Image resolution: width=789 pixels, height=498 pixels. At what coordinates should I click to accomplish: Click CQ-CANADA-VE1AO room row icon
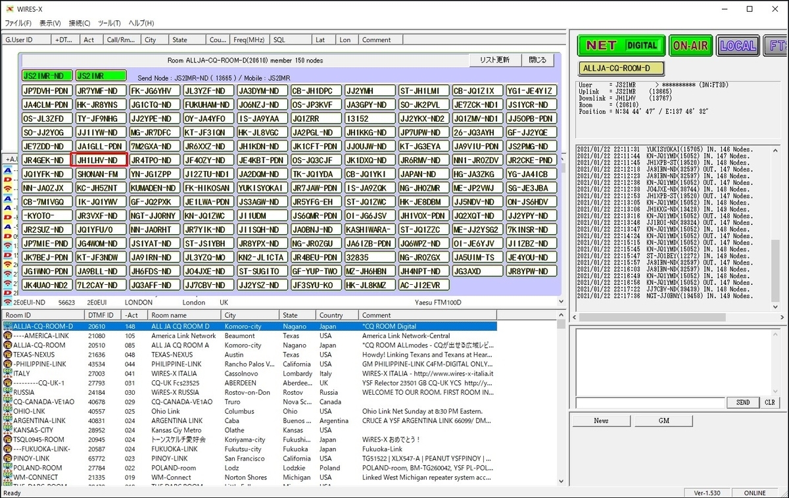[7, 401]
